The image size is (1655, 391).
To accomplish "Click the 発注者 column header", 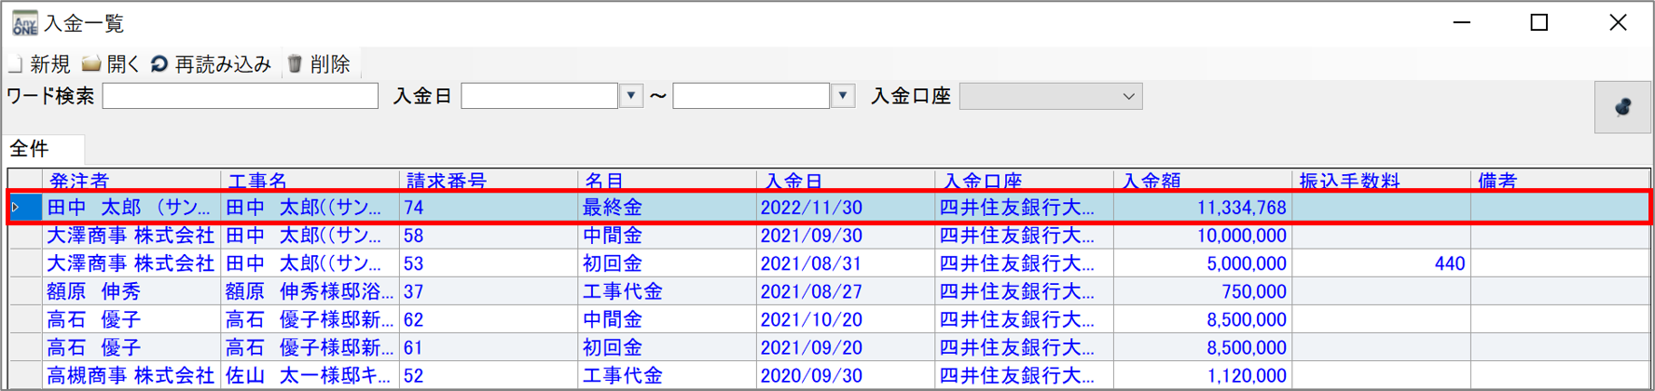I will (x=79, y=181).
